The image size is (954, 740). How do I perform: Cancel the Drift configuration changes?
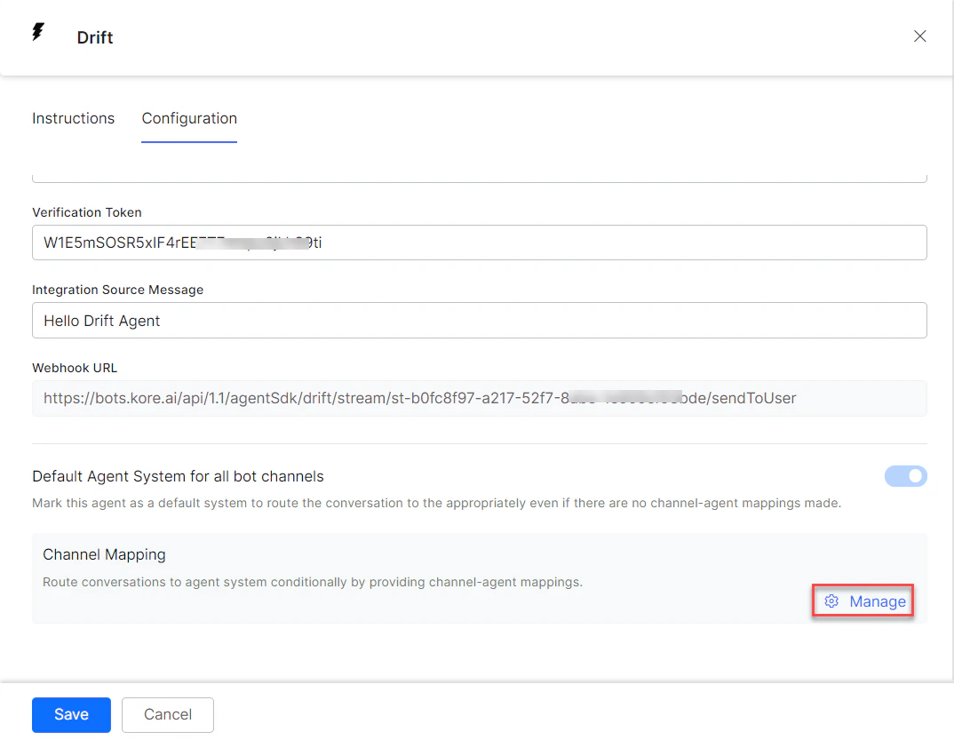point(167,714)
